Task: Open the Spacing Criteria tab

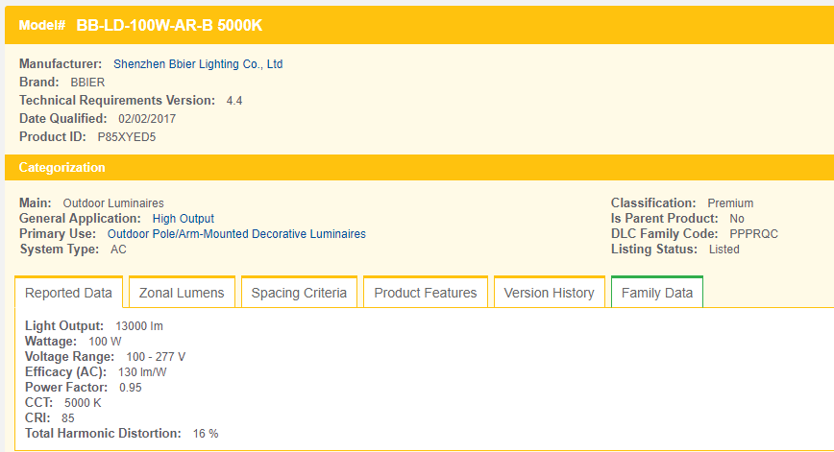Action: click(x=299, y=293)
